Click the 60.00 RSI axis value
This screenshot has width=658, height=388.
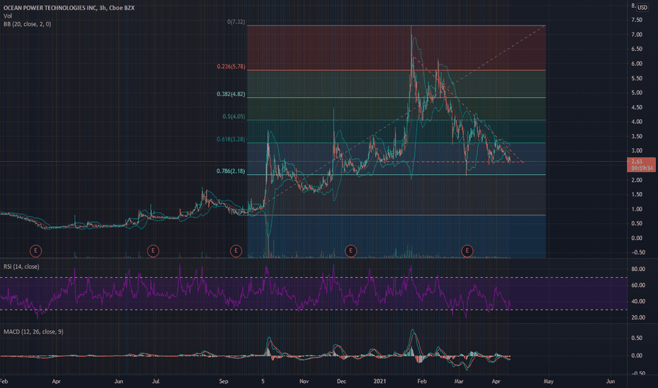pos(638,285)
